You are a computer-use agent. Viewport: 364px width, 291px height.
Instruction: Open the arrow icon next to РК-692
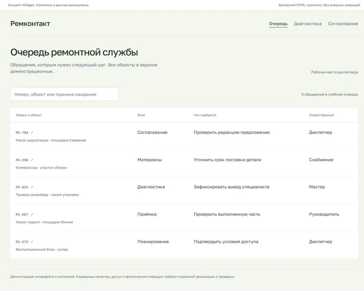(x=32, y=187)
